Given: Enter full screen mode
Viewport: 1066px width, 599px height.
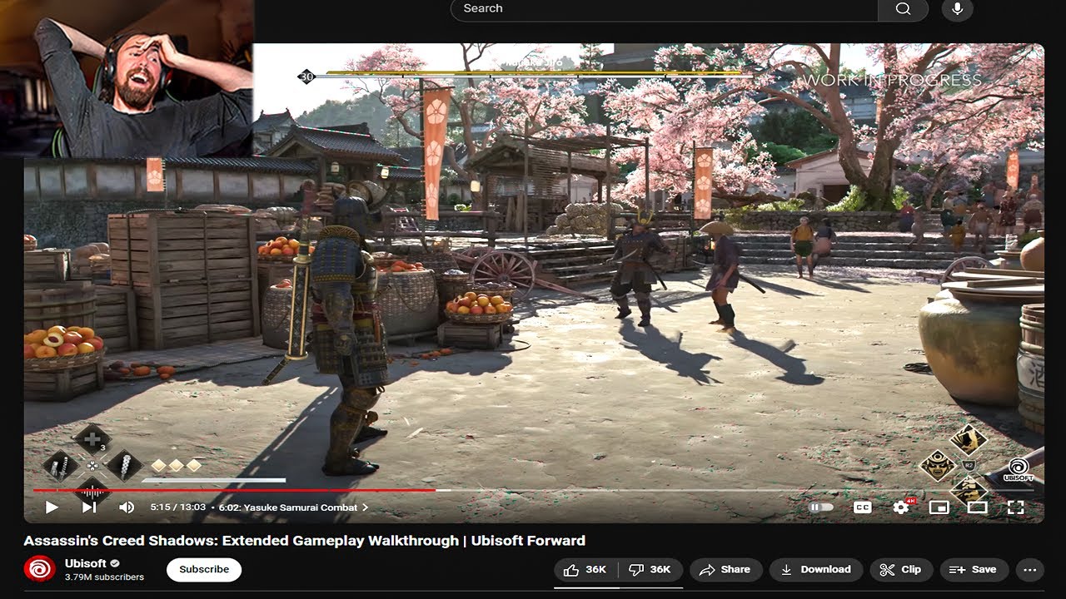Looking at the screenshot, I should 1015,507.
